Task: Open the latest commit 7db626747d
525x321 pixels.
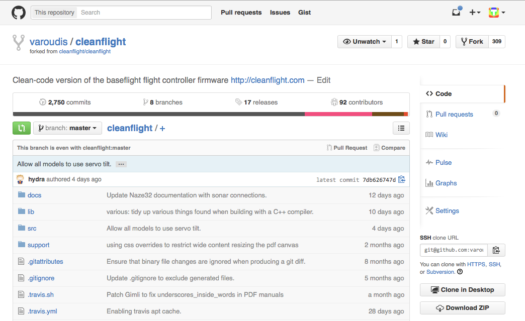Action: (379, 180)
